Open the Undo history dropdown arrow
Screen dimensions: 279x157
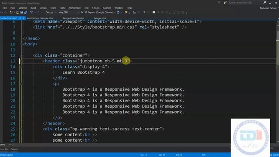click(35, 13)
